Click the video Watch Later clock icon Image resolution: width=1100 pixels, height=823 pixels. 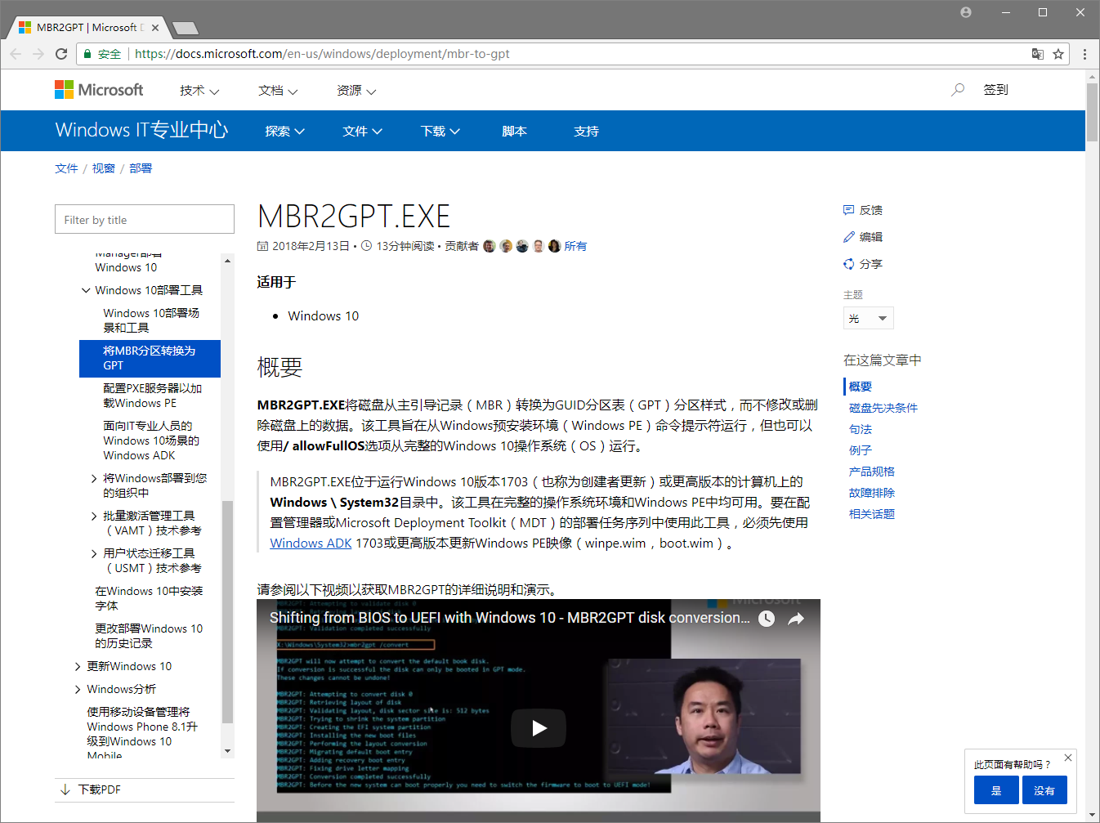click(x=767, y=619)
